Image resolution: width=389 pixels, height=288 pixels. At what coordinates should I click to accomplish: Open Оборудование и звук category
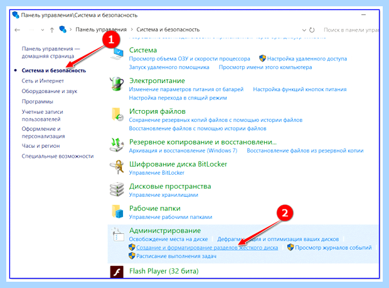[x=50, y=91]
